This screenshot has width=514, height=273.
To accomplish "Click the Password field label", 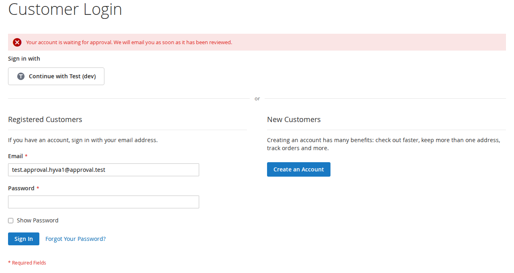I will pos(21,188).
